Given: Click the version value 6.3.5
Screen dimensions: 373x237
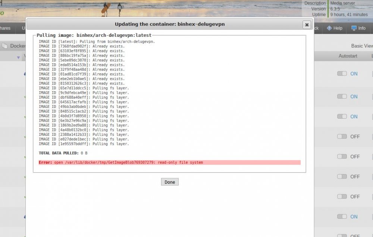Looking at the screenshot, I should 335,9.
